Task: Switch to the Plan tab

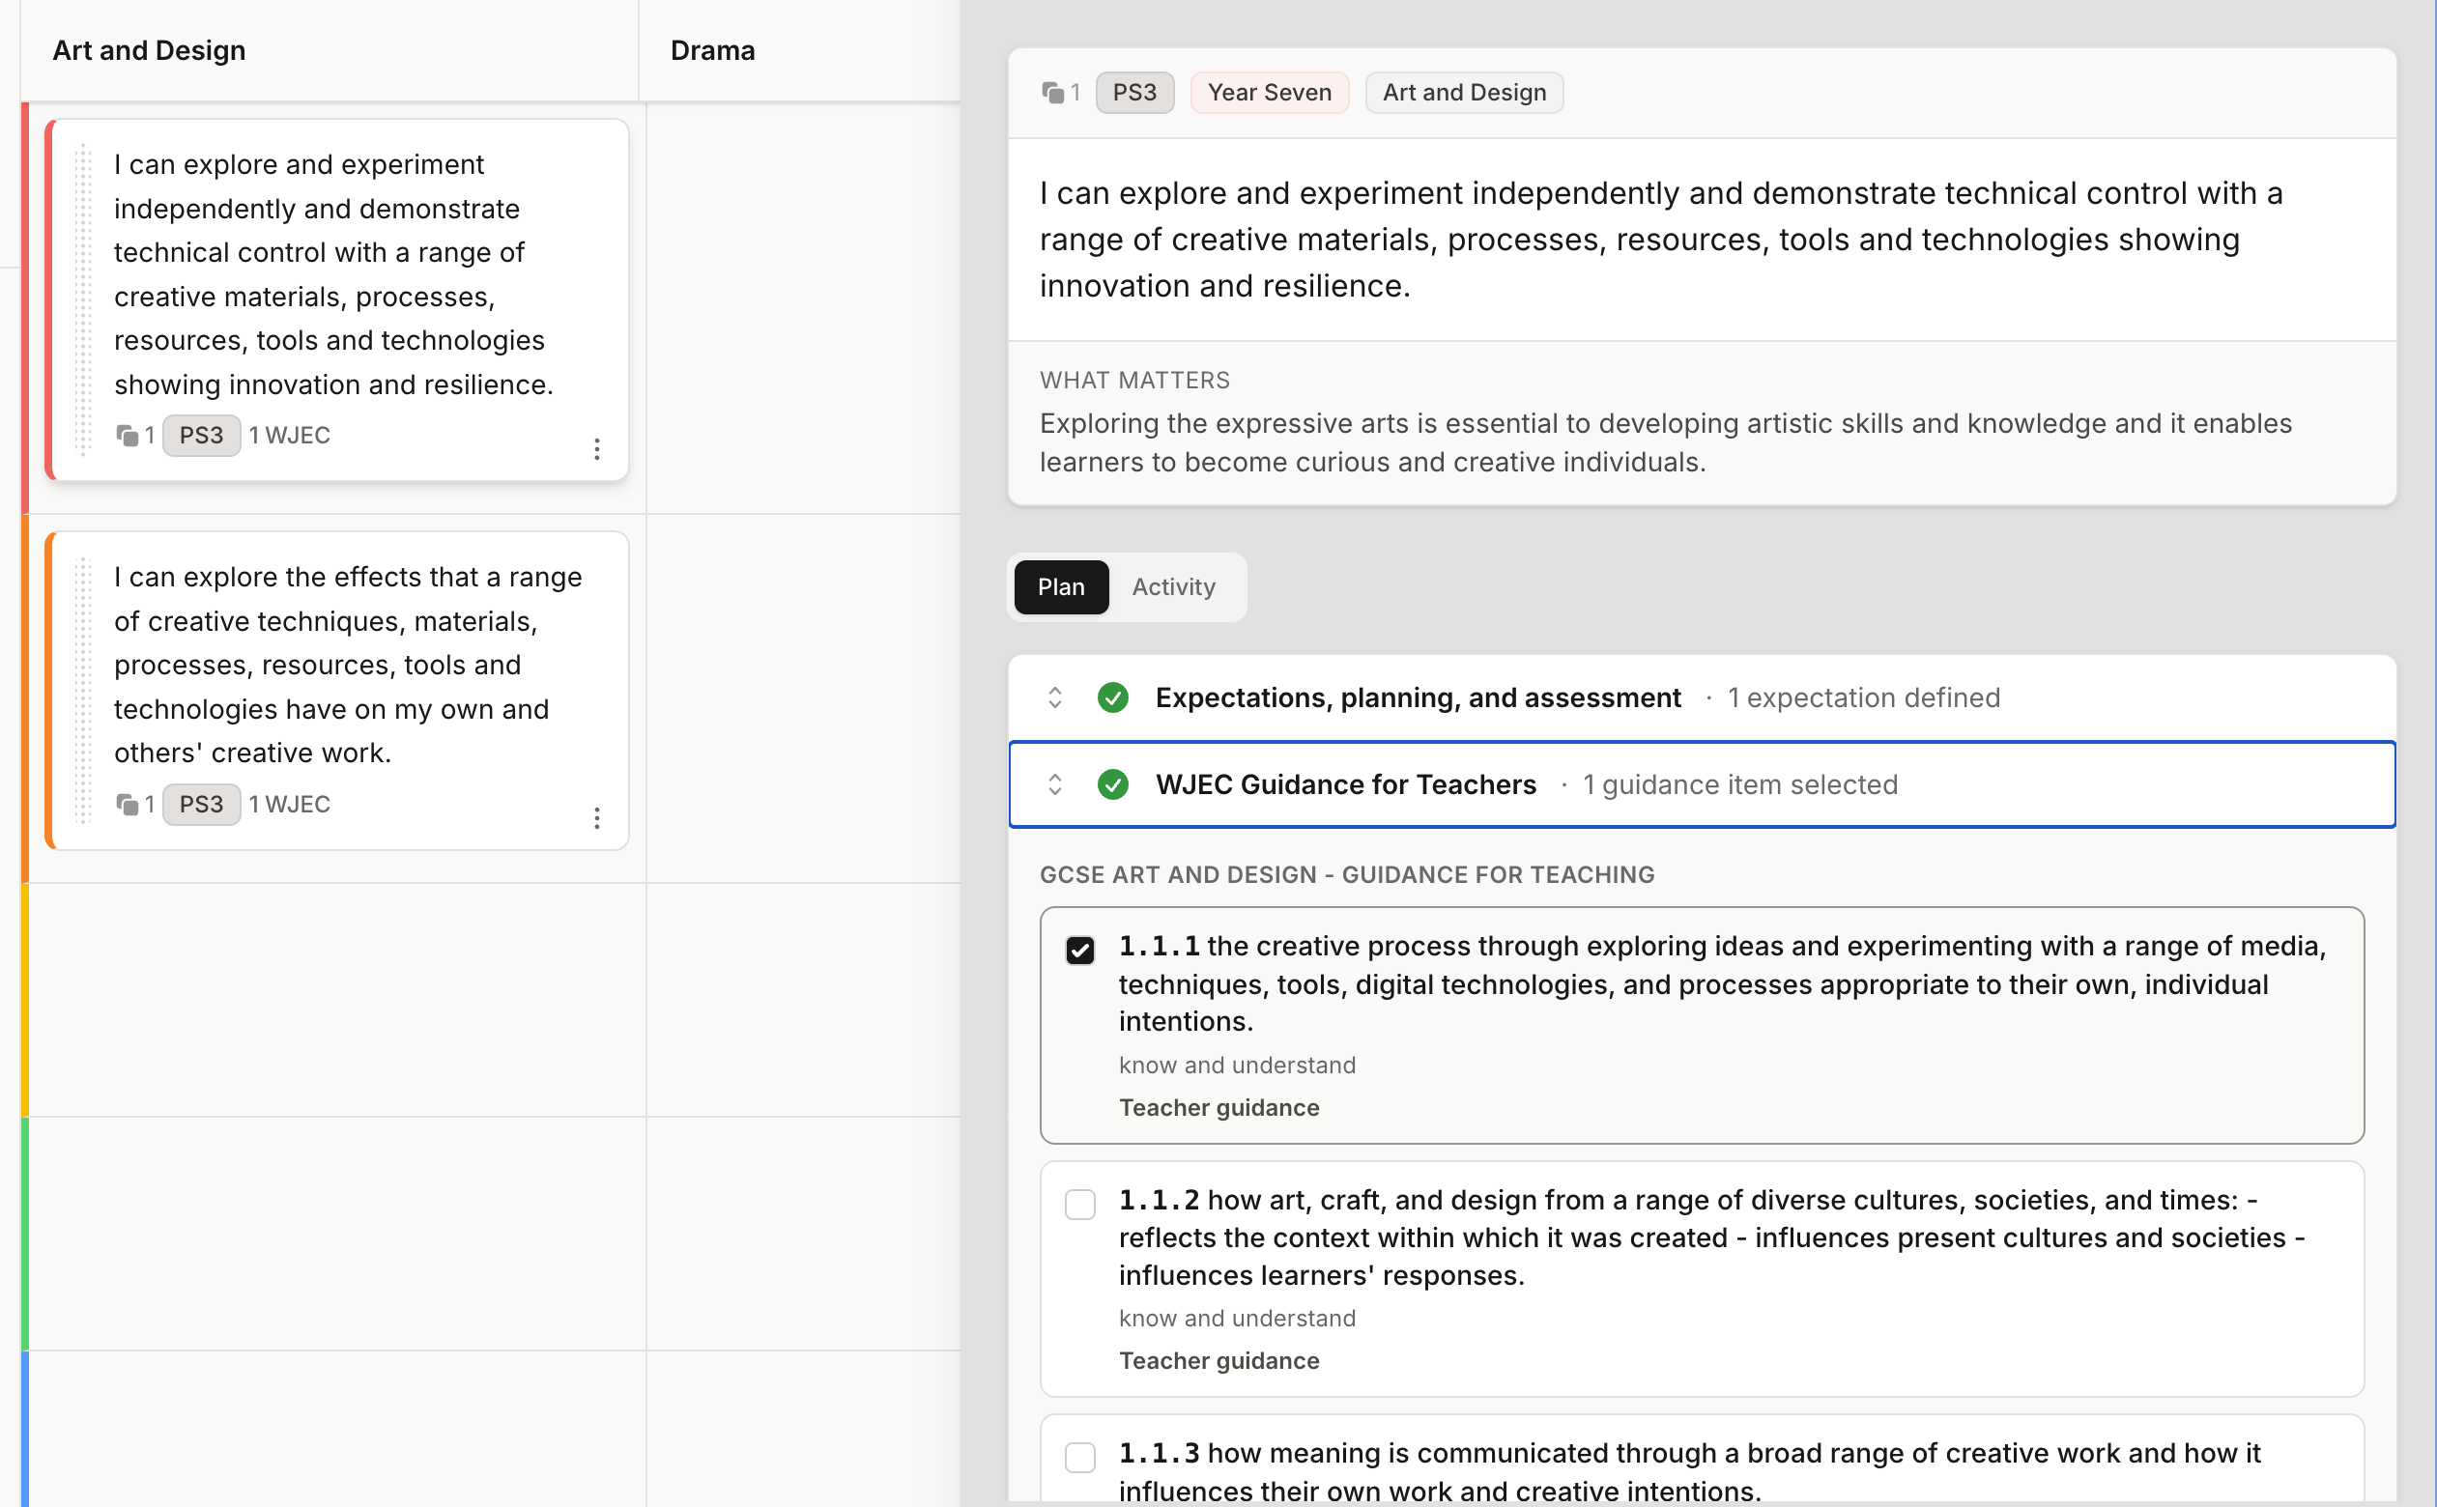Action: (1061, 587)
